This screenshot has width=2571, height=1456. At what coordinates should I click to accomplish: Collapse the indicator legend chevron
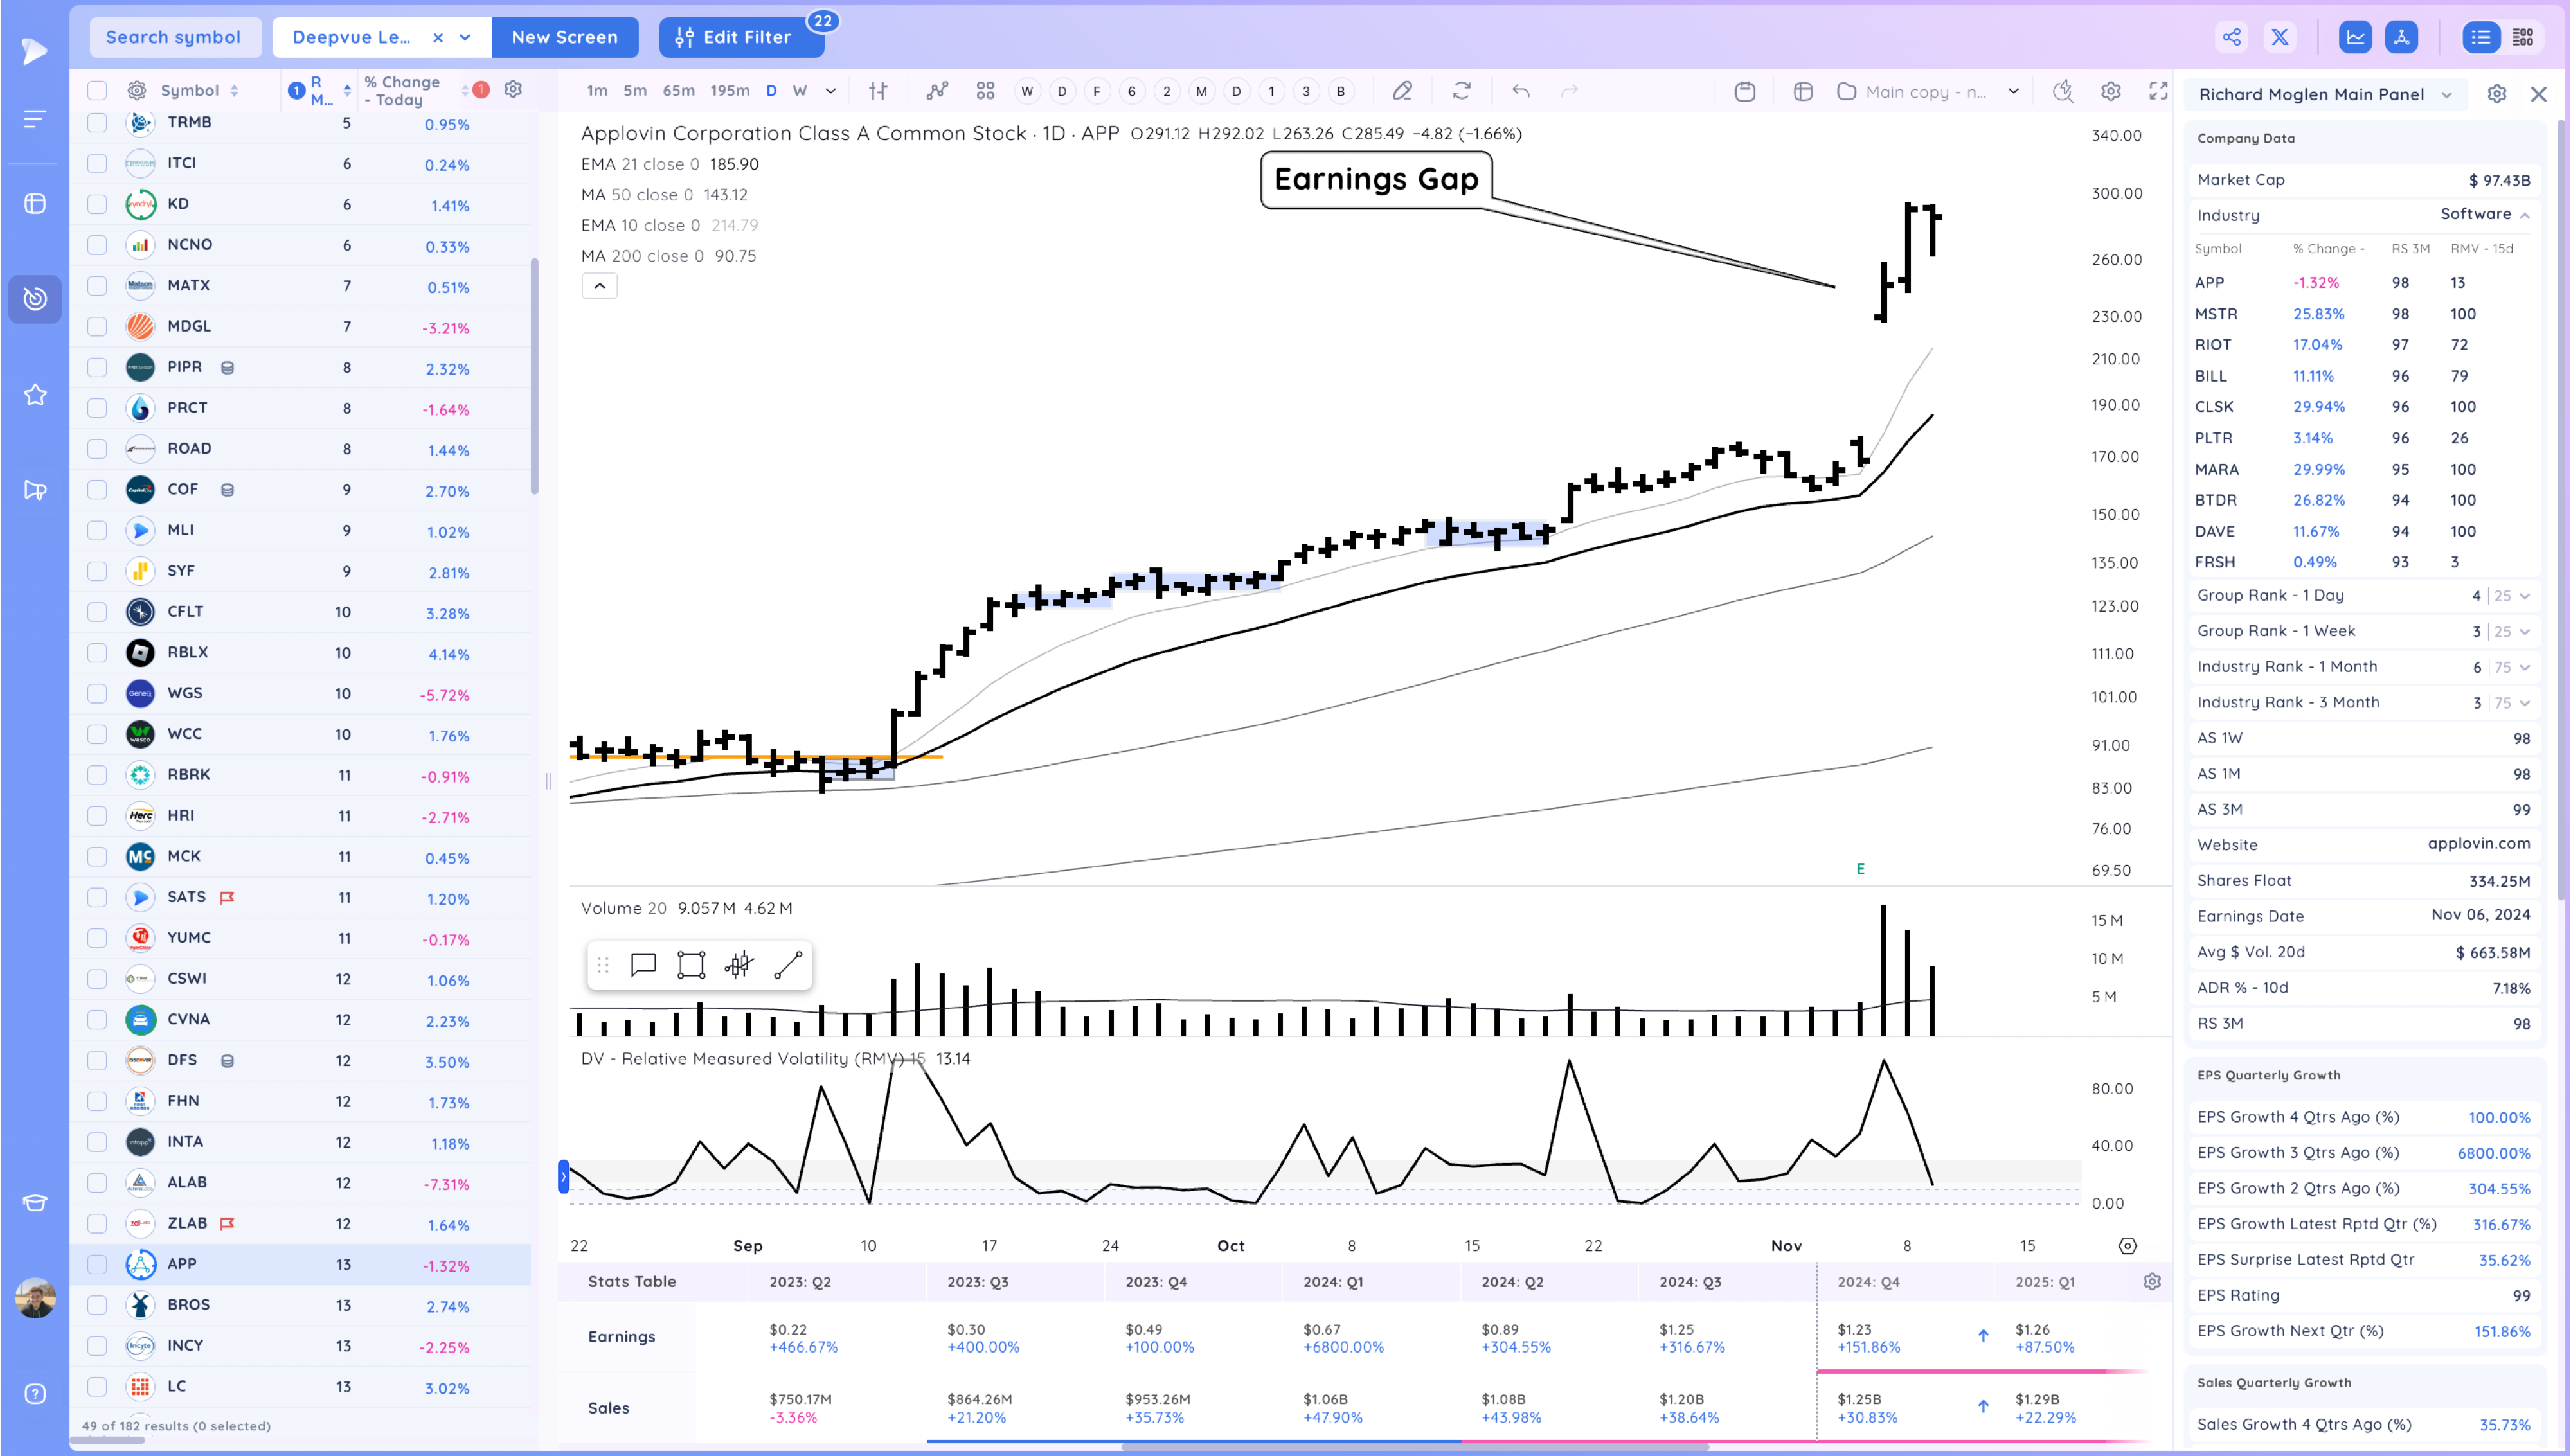(599, 286)
